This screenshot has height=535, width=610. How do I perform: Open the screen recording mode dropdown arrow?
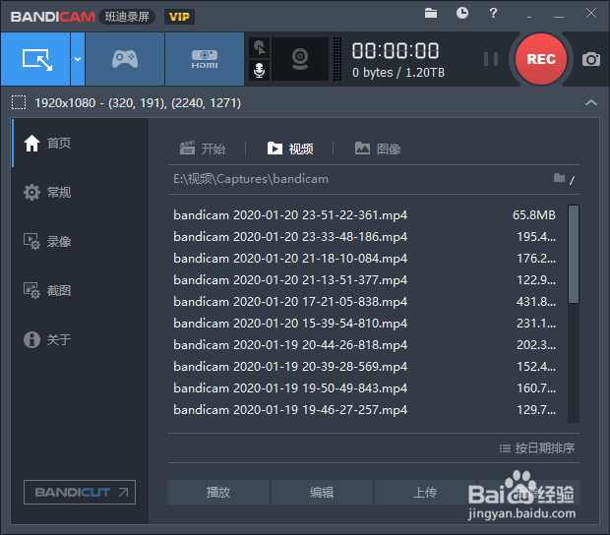pyautogui.click(x=78, y=59)
